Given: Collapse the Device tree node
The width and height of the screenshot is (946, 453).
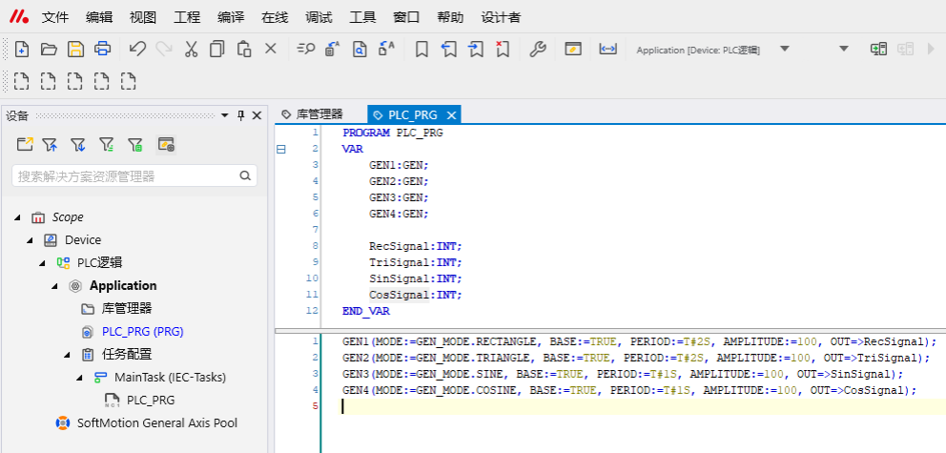Looking at the screenshot, I should click(x=30, y=240).
